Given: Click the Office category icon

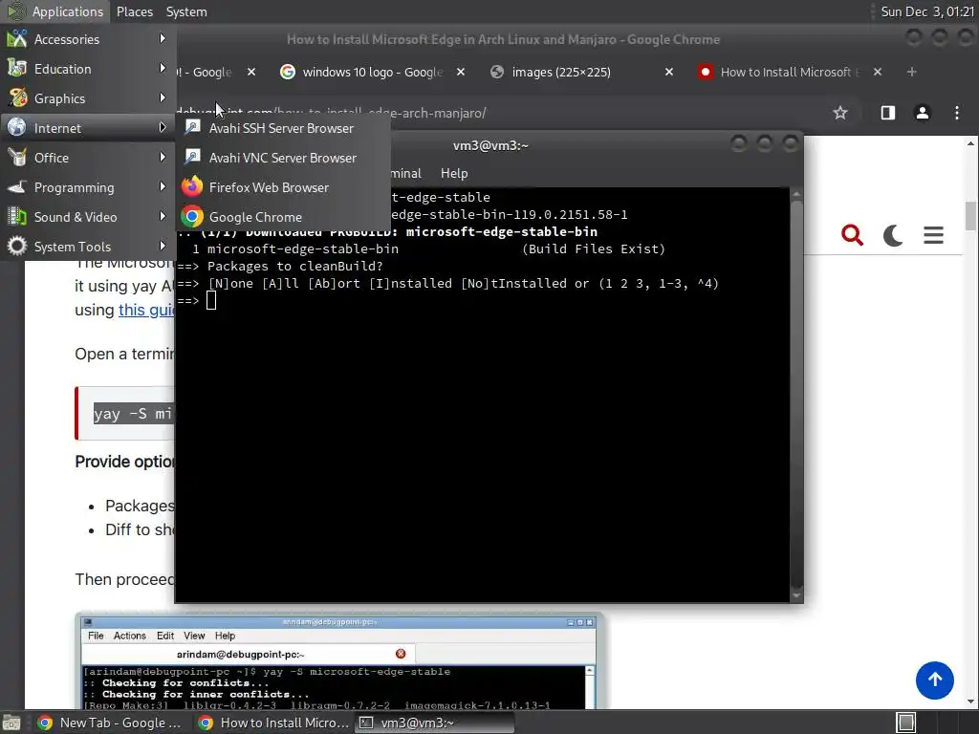Looking at the screenshot, I should coord(17,158).
